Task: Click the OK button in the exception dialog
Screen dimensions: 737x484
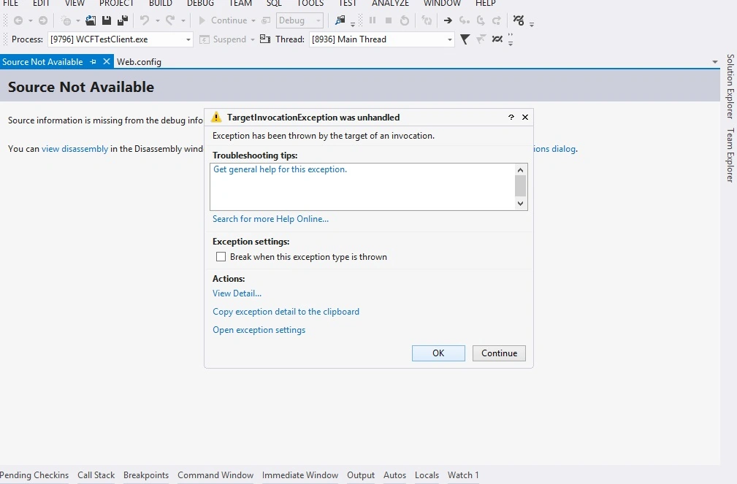Action: (438, 353)
